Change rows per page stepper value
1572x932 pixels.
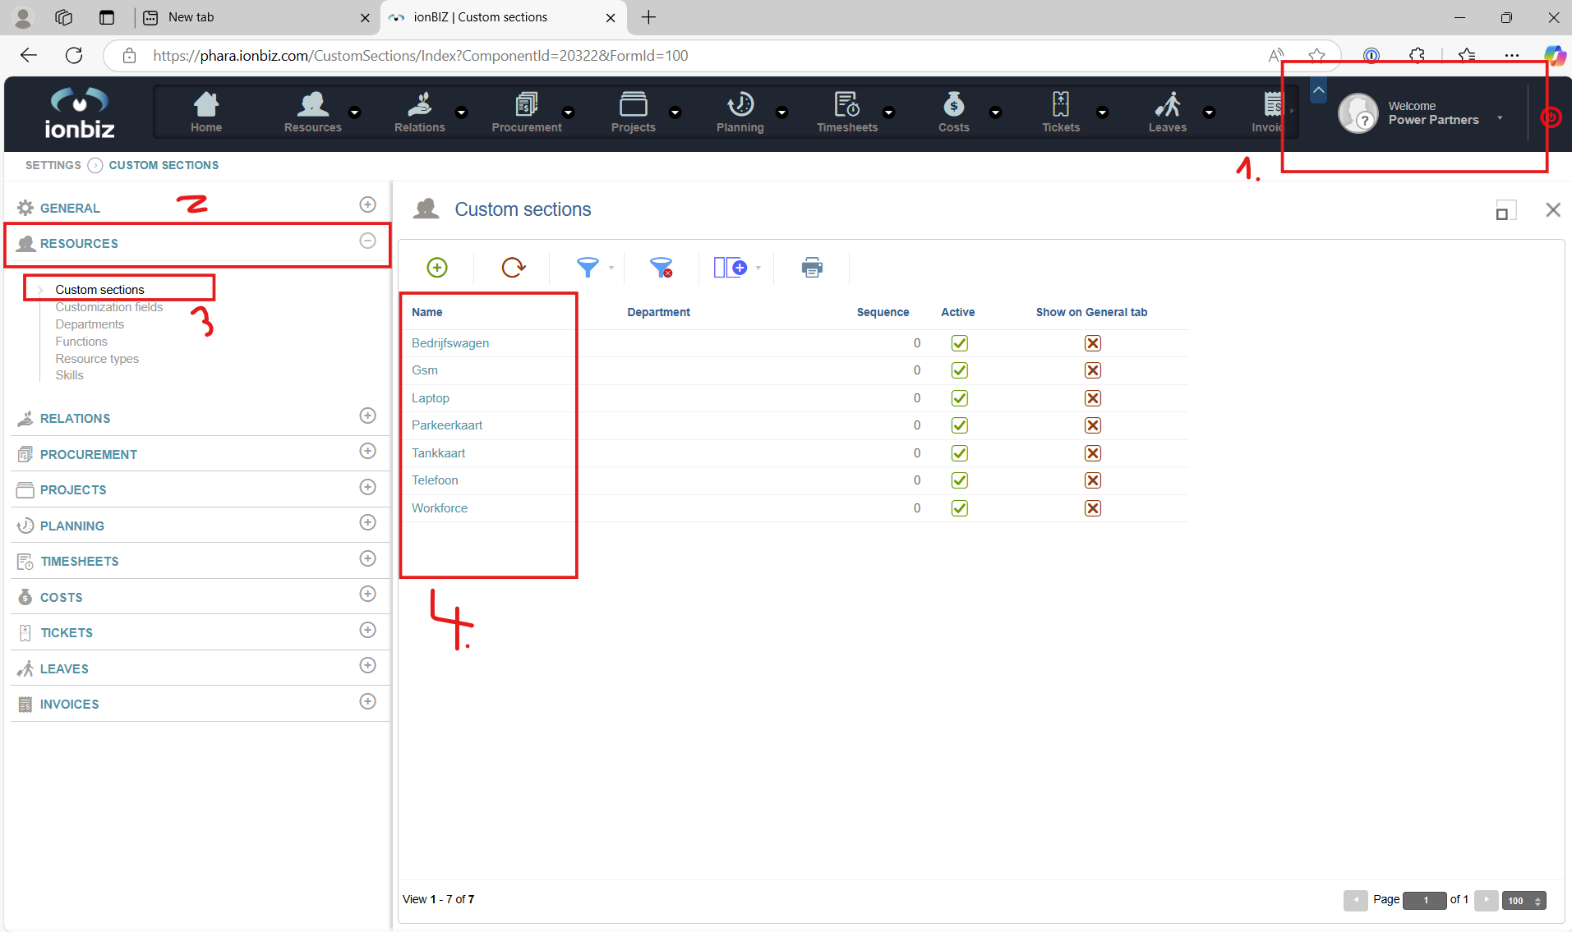click(x=1538, y=901)
